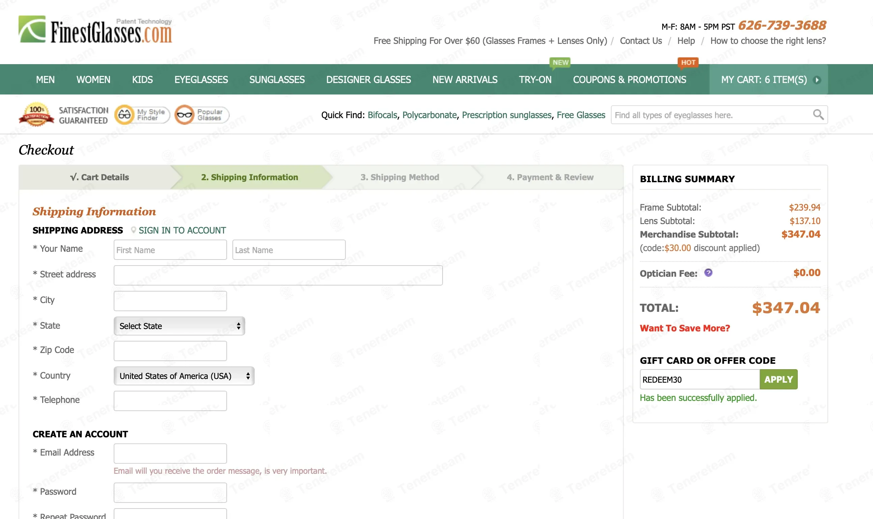
Task: Focus the Email Address field
Action: (x=170, y=454)
